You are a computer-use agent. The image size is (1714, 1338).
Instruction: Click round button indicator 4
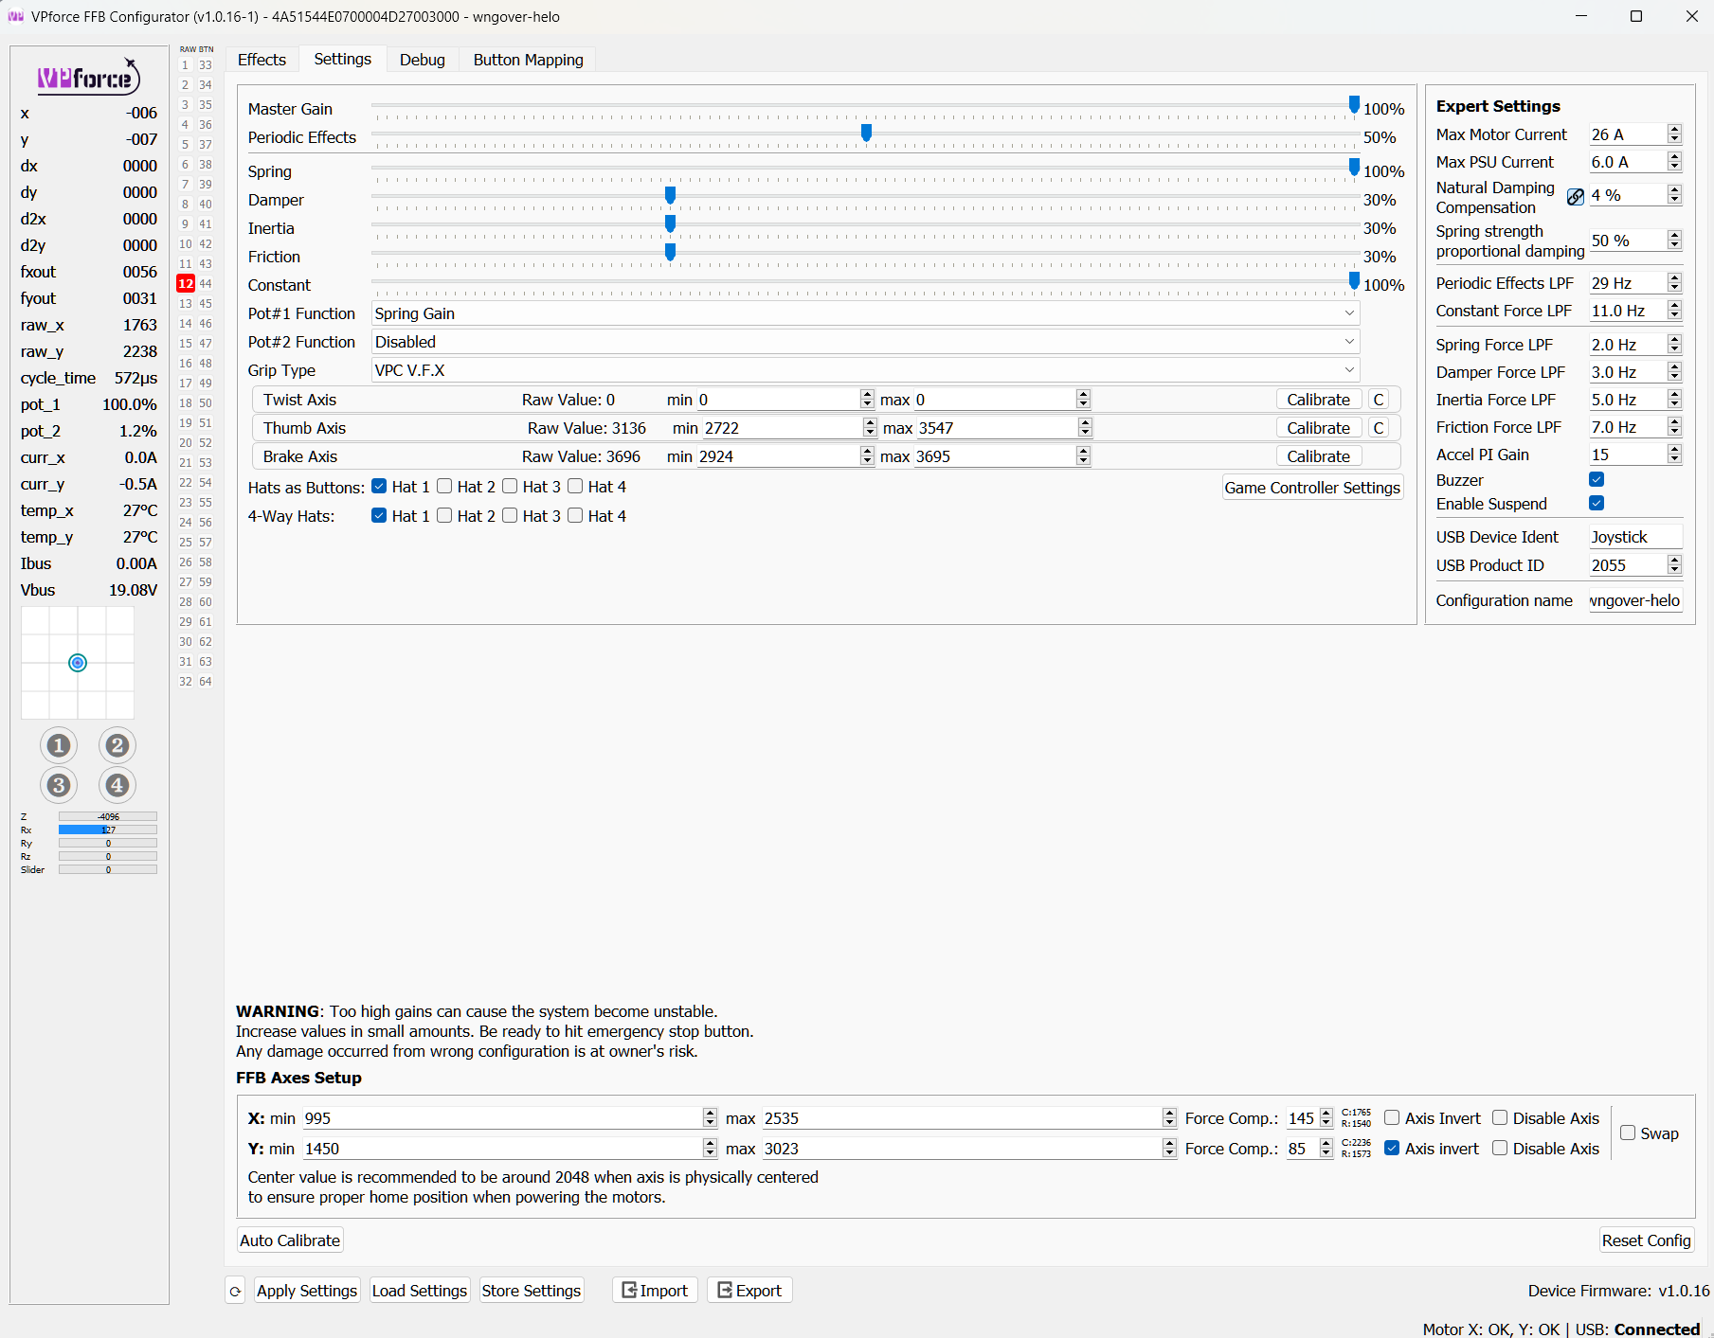pyautogui.click(x=117, y=785)
